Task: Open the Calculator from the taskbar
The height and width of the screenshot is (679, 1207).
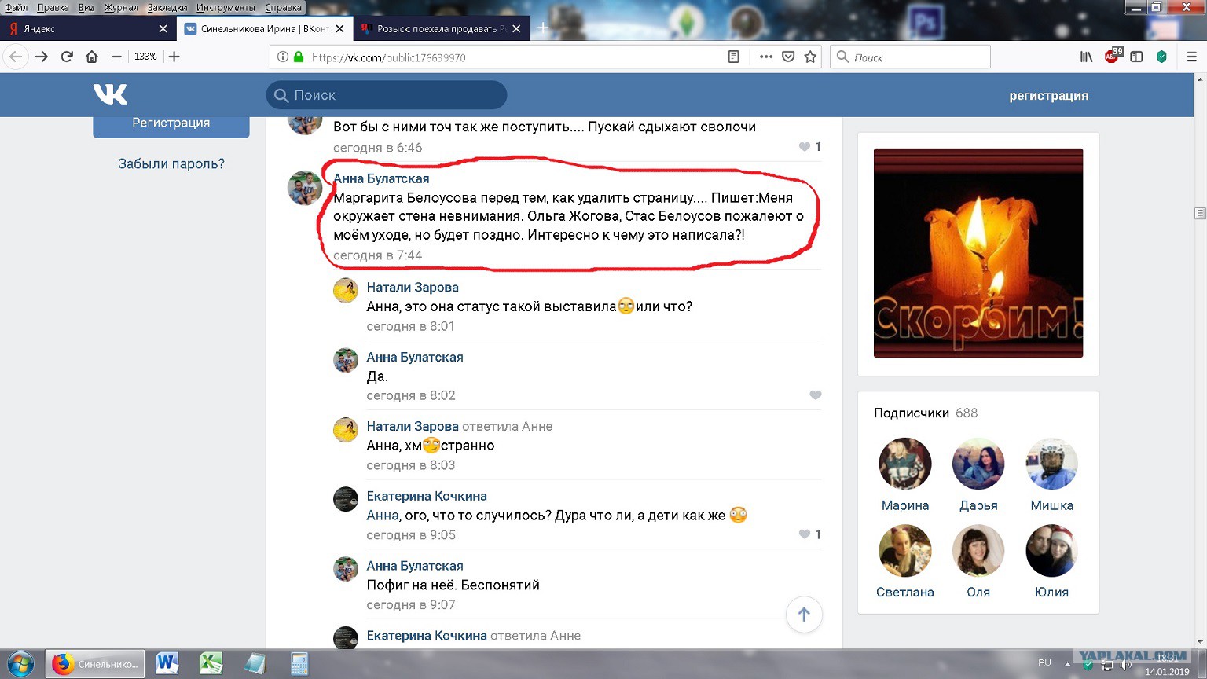Action: click(x=299, y=663)
